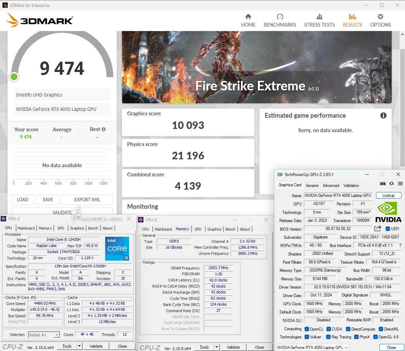Click Core Speed value 4489.02 MHz

(45, 303)
